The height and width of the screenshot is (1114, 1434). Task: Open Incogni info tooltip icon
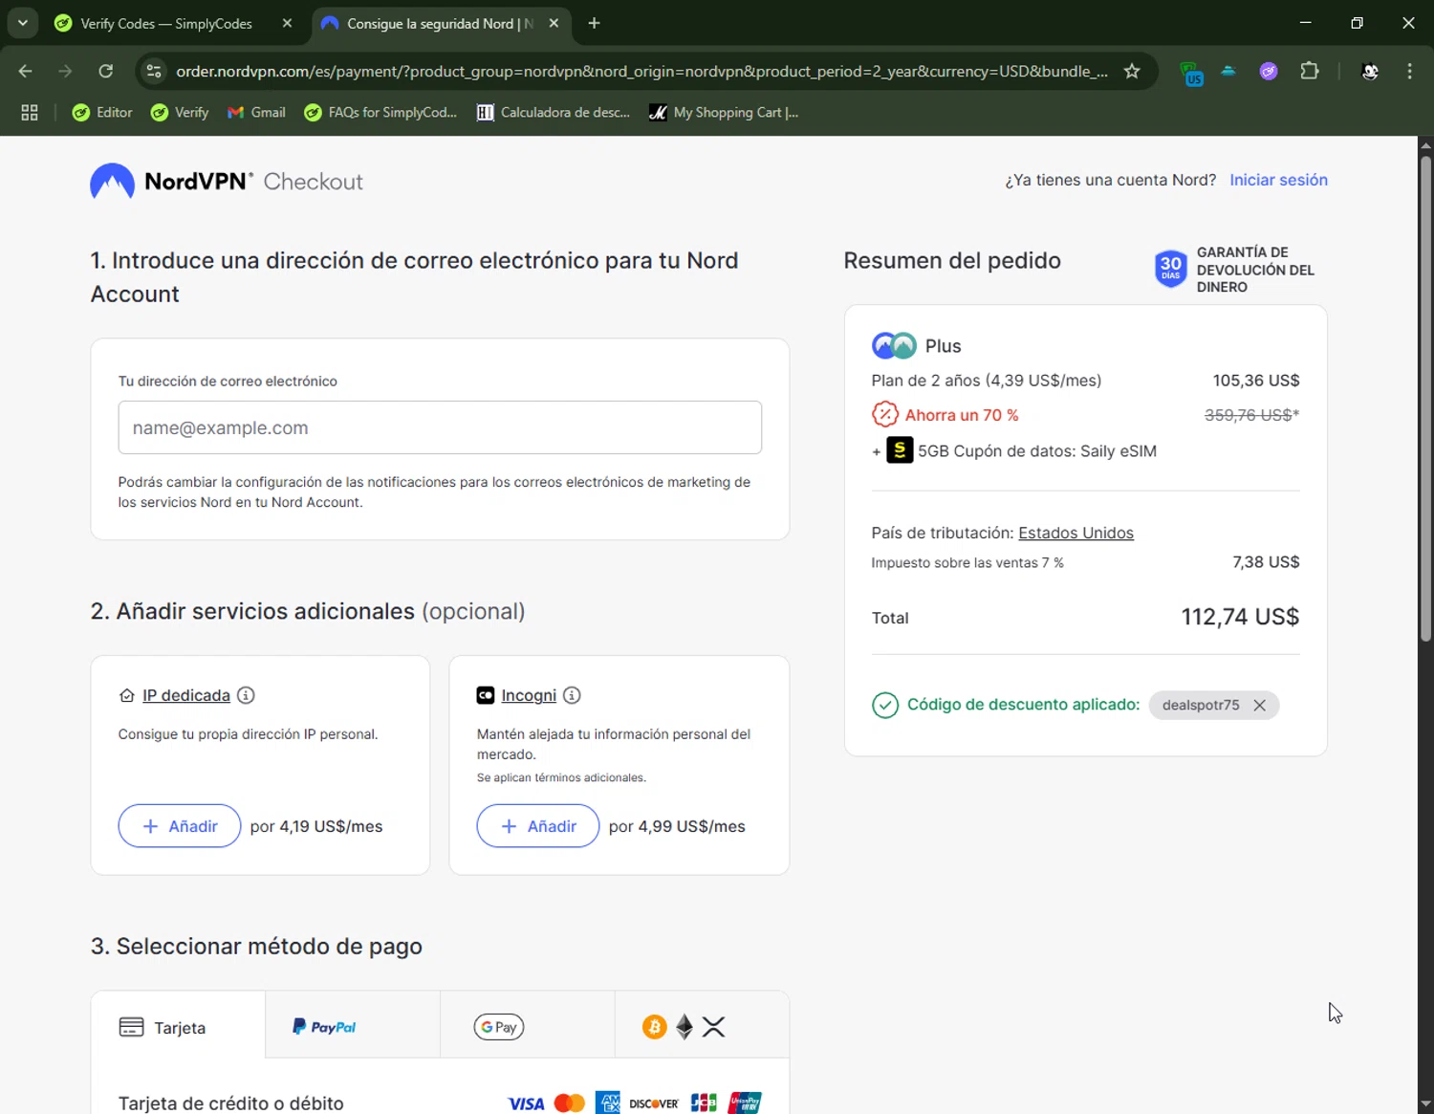tap(572, 695)
